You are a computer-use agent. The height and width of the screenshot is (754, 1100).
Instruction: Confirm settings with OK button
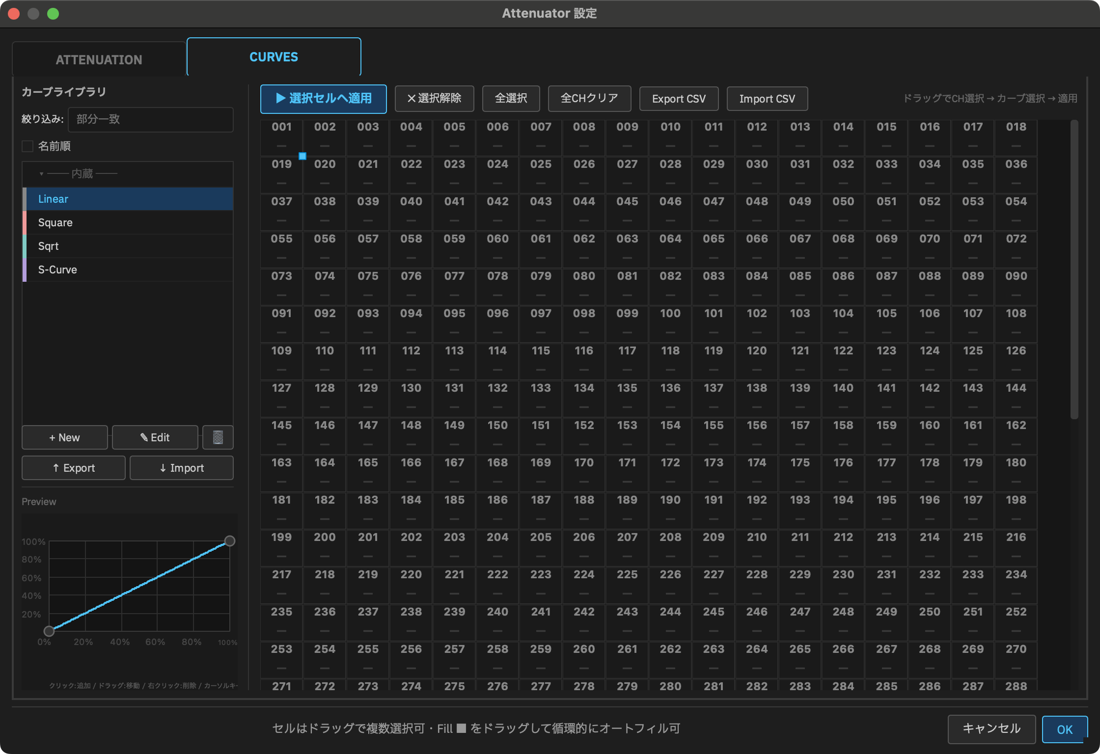click(1065, 729)
